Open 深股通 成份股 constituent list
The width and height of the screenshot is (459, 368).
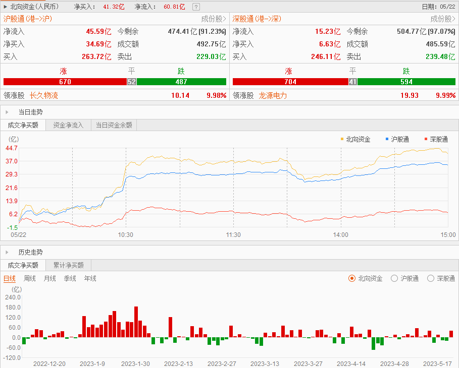443,19
